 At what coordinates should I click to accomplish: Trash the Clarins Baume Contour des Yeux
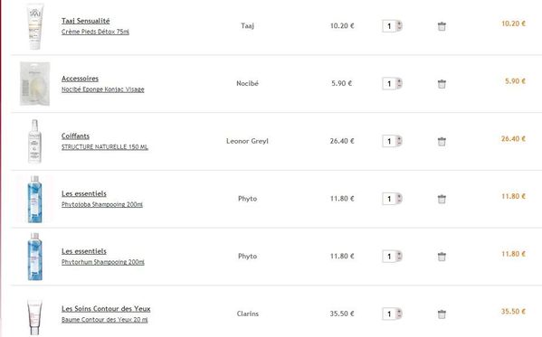[442, 314]
